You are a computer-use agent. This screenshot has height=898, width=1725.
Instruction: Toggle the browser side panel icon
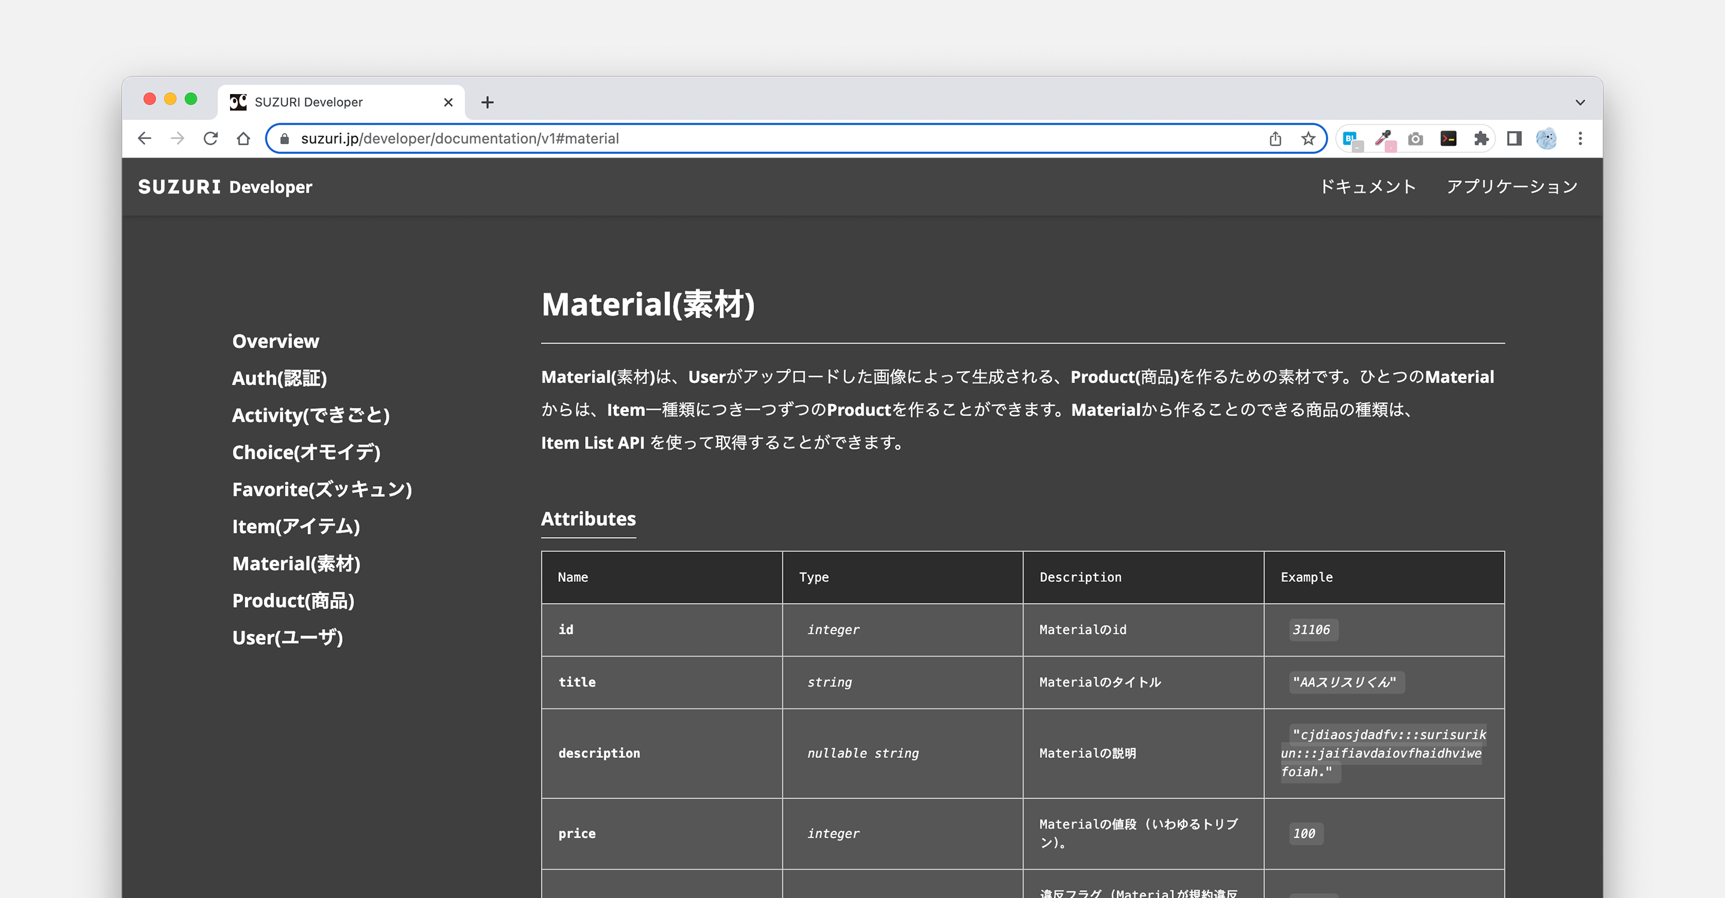point(1514,138)
